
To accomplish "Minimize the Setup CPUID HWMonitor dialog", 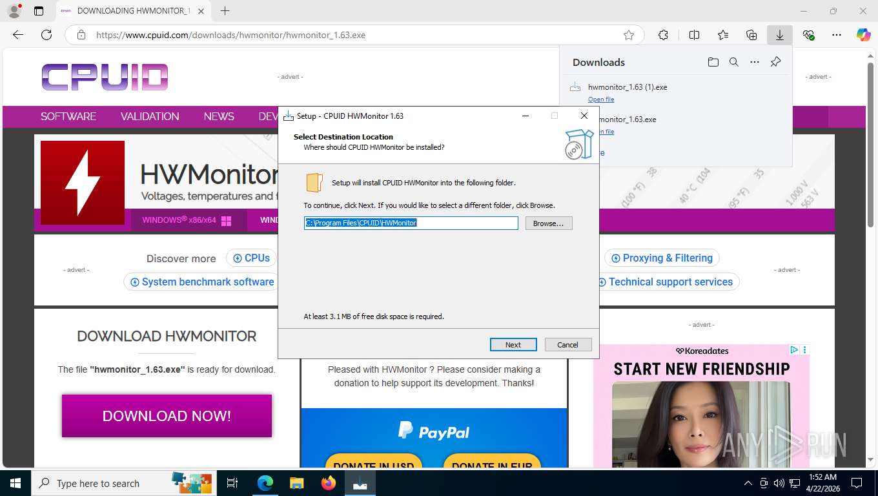I will coord(526,116).
